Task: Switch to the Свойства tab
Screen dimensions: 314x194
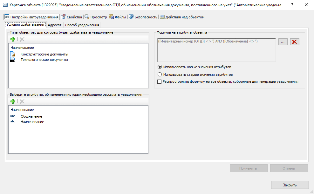Action: click(x=72, y=17)
